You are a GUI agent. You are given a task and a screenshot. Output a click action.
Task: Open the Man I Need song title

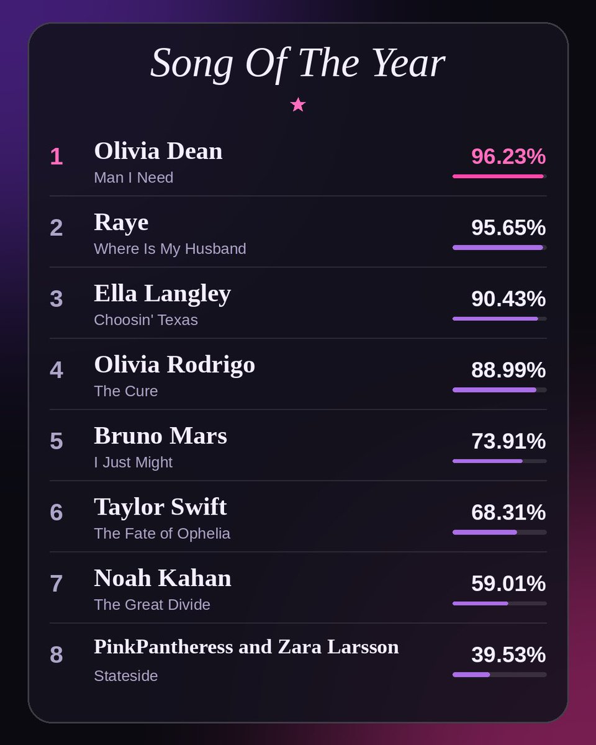tap(133, 178)
